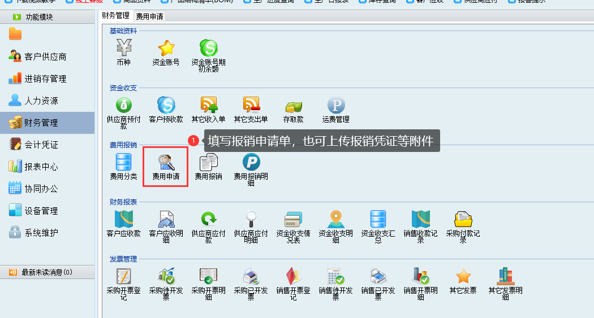Switch to 财务管理 tab
594x318 pixels.
[x=115, y=16]
